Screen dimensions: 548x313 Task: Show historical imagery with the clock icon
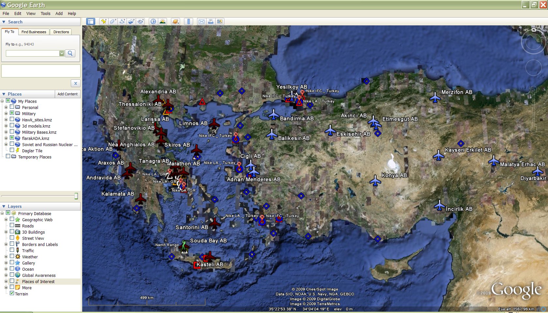(153, 21)
